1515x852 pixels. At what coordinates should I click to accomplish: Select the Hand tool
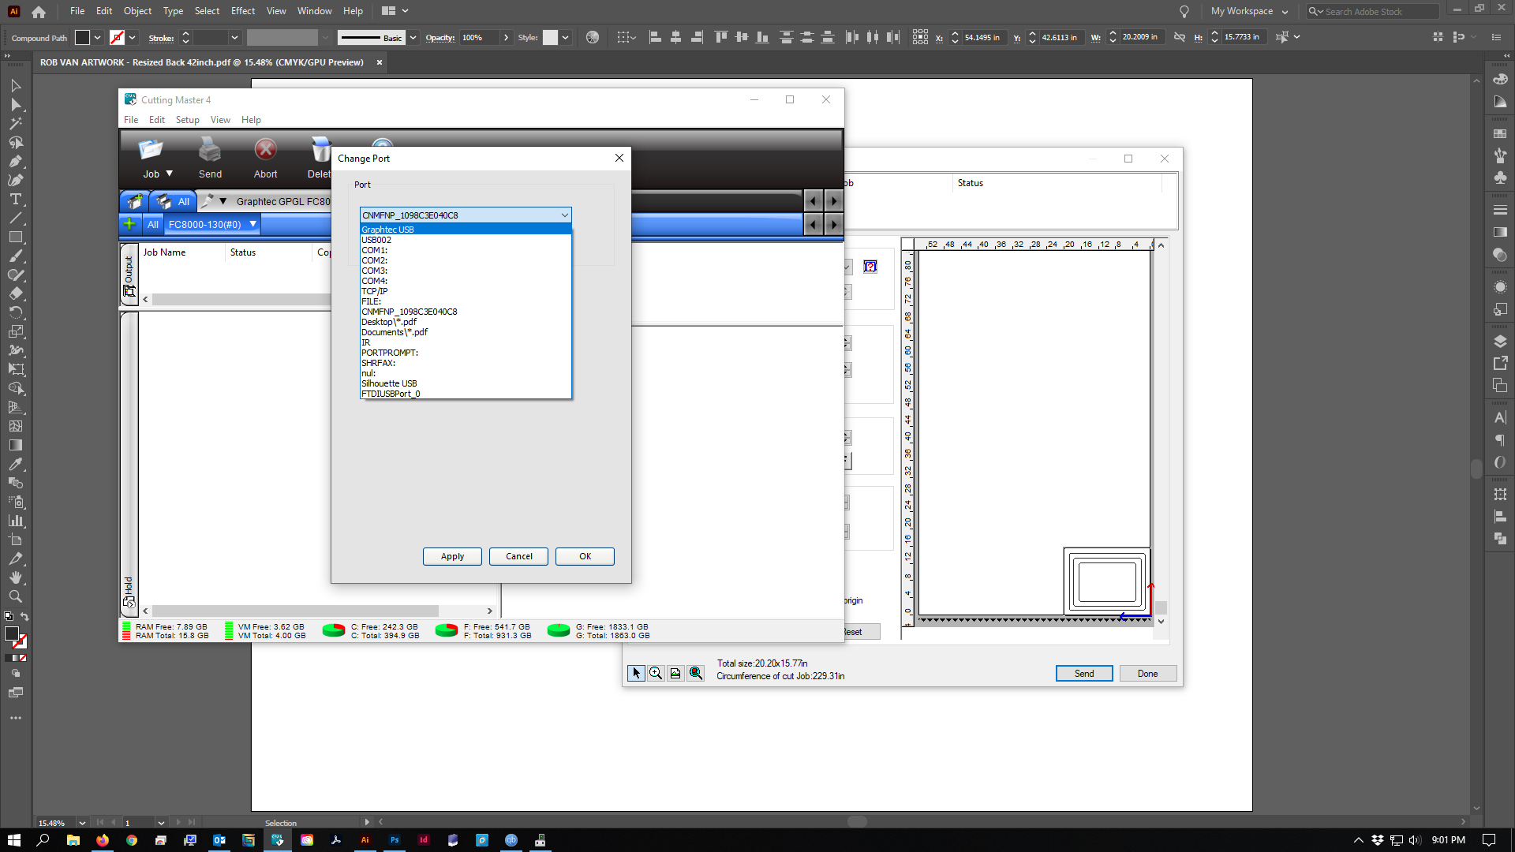click(16, 577)
